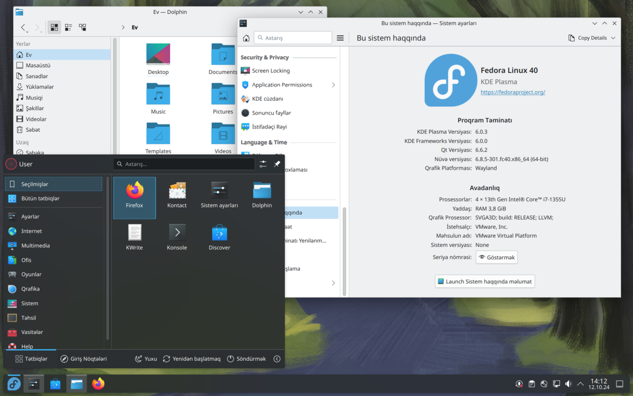Pin the application launcher open
633x396 pixels.
pyautogui.click(x=277, y=164)
